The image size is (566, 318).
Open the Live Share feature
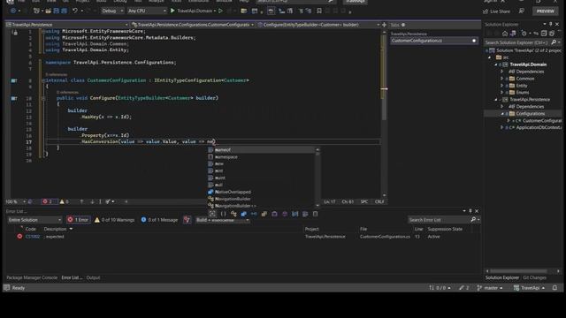[497, 11]
